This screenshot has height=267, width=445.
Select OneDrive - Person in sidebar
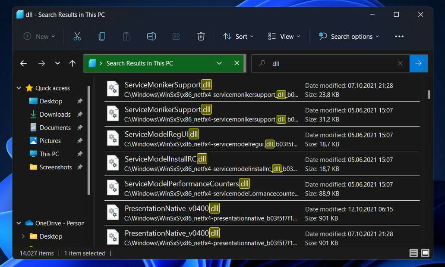coord(55,223)
